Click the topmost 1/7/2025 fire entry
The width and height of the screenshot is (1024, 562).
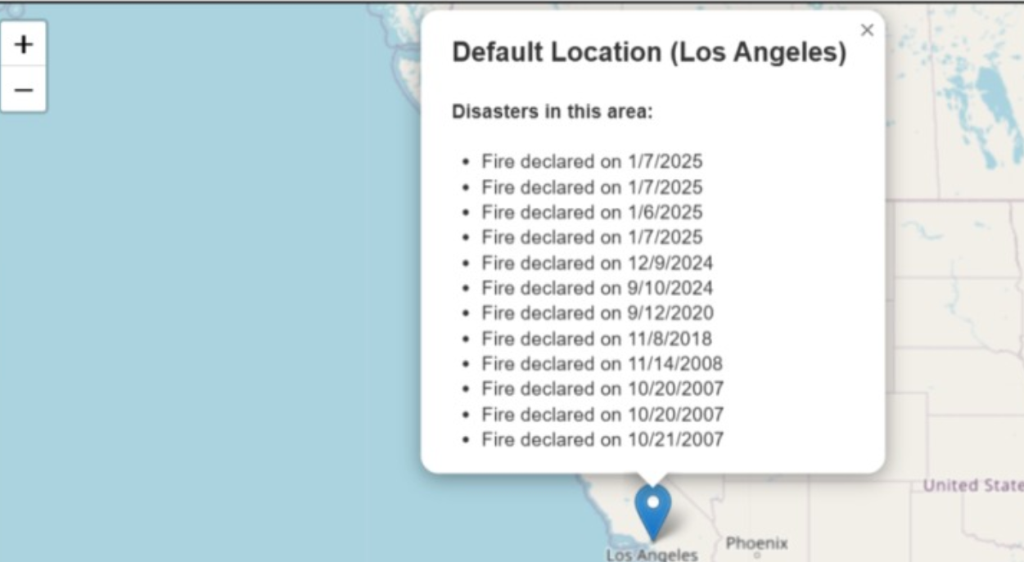592,161
